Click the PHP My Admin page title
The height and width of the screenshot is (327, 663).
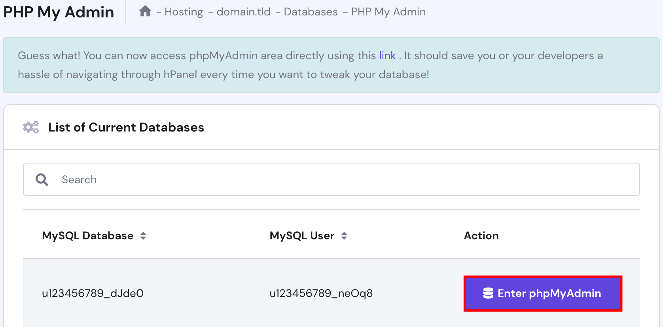coord(59,12)
